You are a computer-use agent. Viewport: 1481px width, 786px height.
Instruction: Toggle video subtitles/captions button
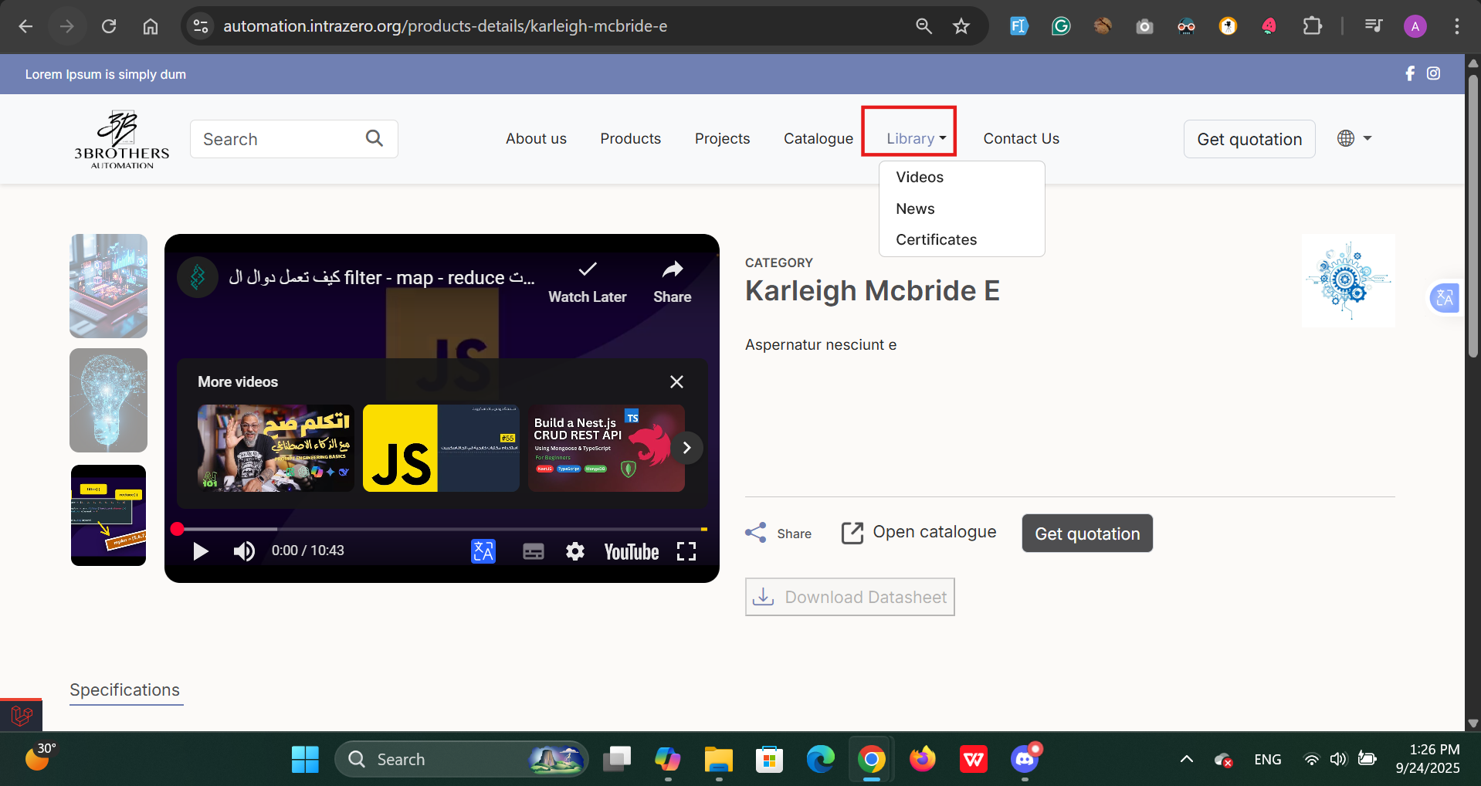533,551
